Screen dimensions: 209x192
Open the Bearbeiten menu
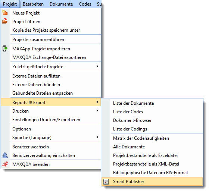(33, 4)
